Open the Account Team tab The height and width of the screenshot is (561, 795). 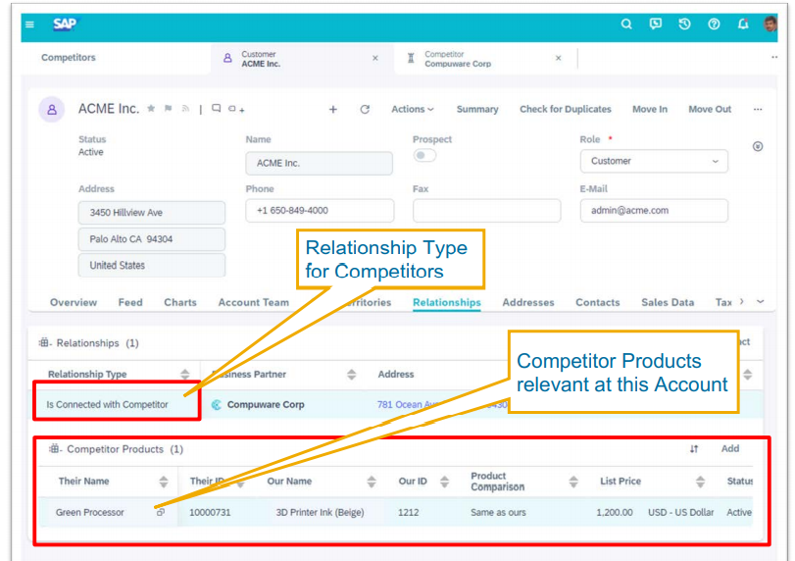coord(254,302)
